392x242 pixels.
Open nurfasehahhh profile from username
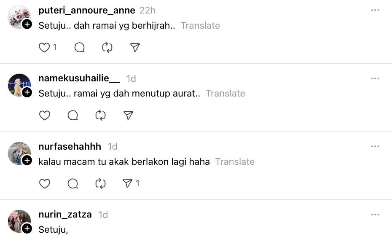point(70,146)
